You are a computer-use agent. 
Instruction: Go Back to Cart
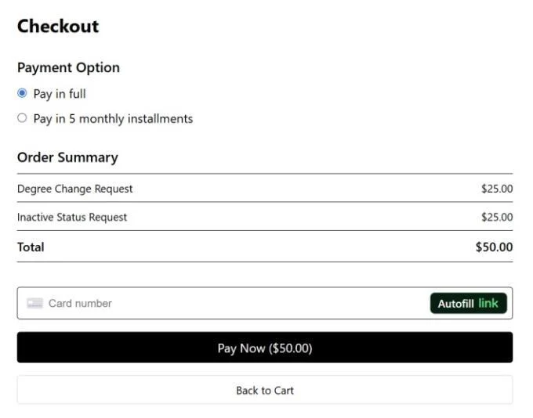[265, 390]
